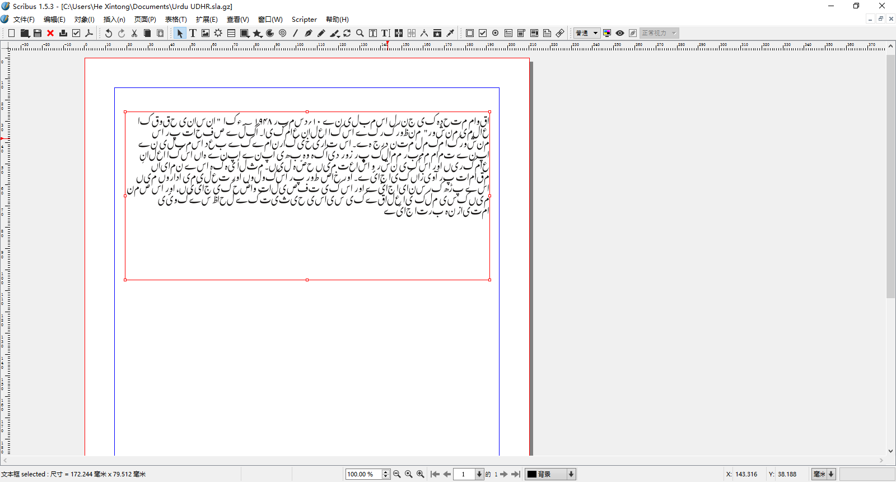Screen dimensions: 896x482
Task: Open the 背景 layer dropdown
Action: coord(571,474)
